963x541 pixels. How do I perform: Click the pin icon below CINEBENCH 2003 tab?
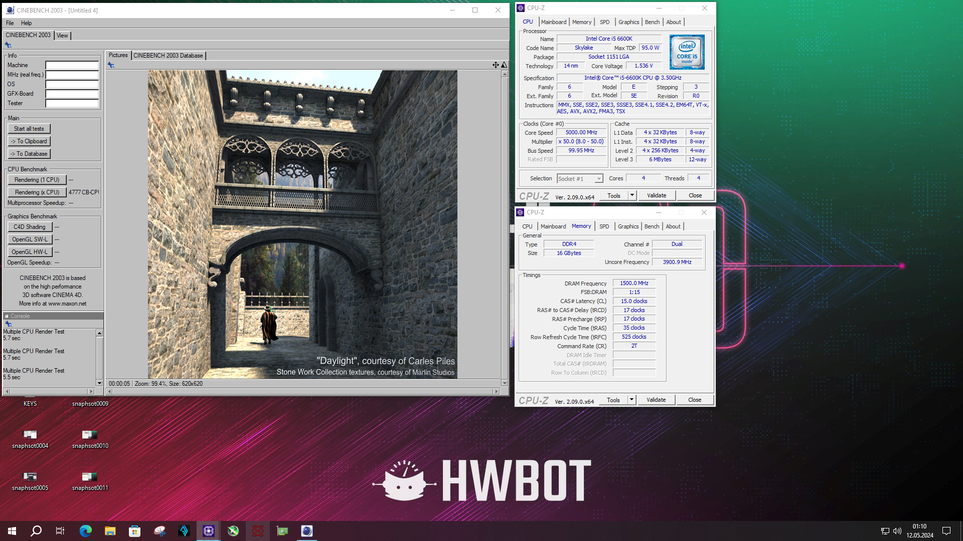point(8,45)
